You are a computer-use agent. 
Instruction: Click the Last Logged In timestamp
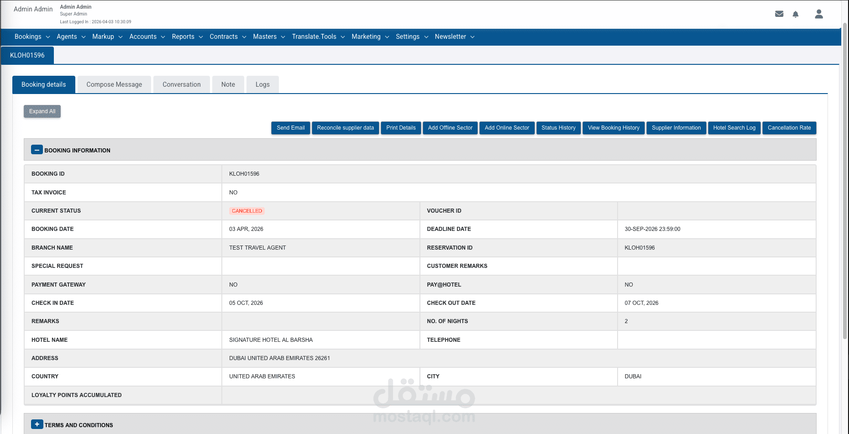95,22
